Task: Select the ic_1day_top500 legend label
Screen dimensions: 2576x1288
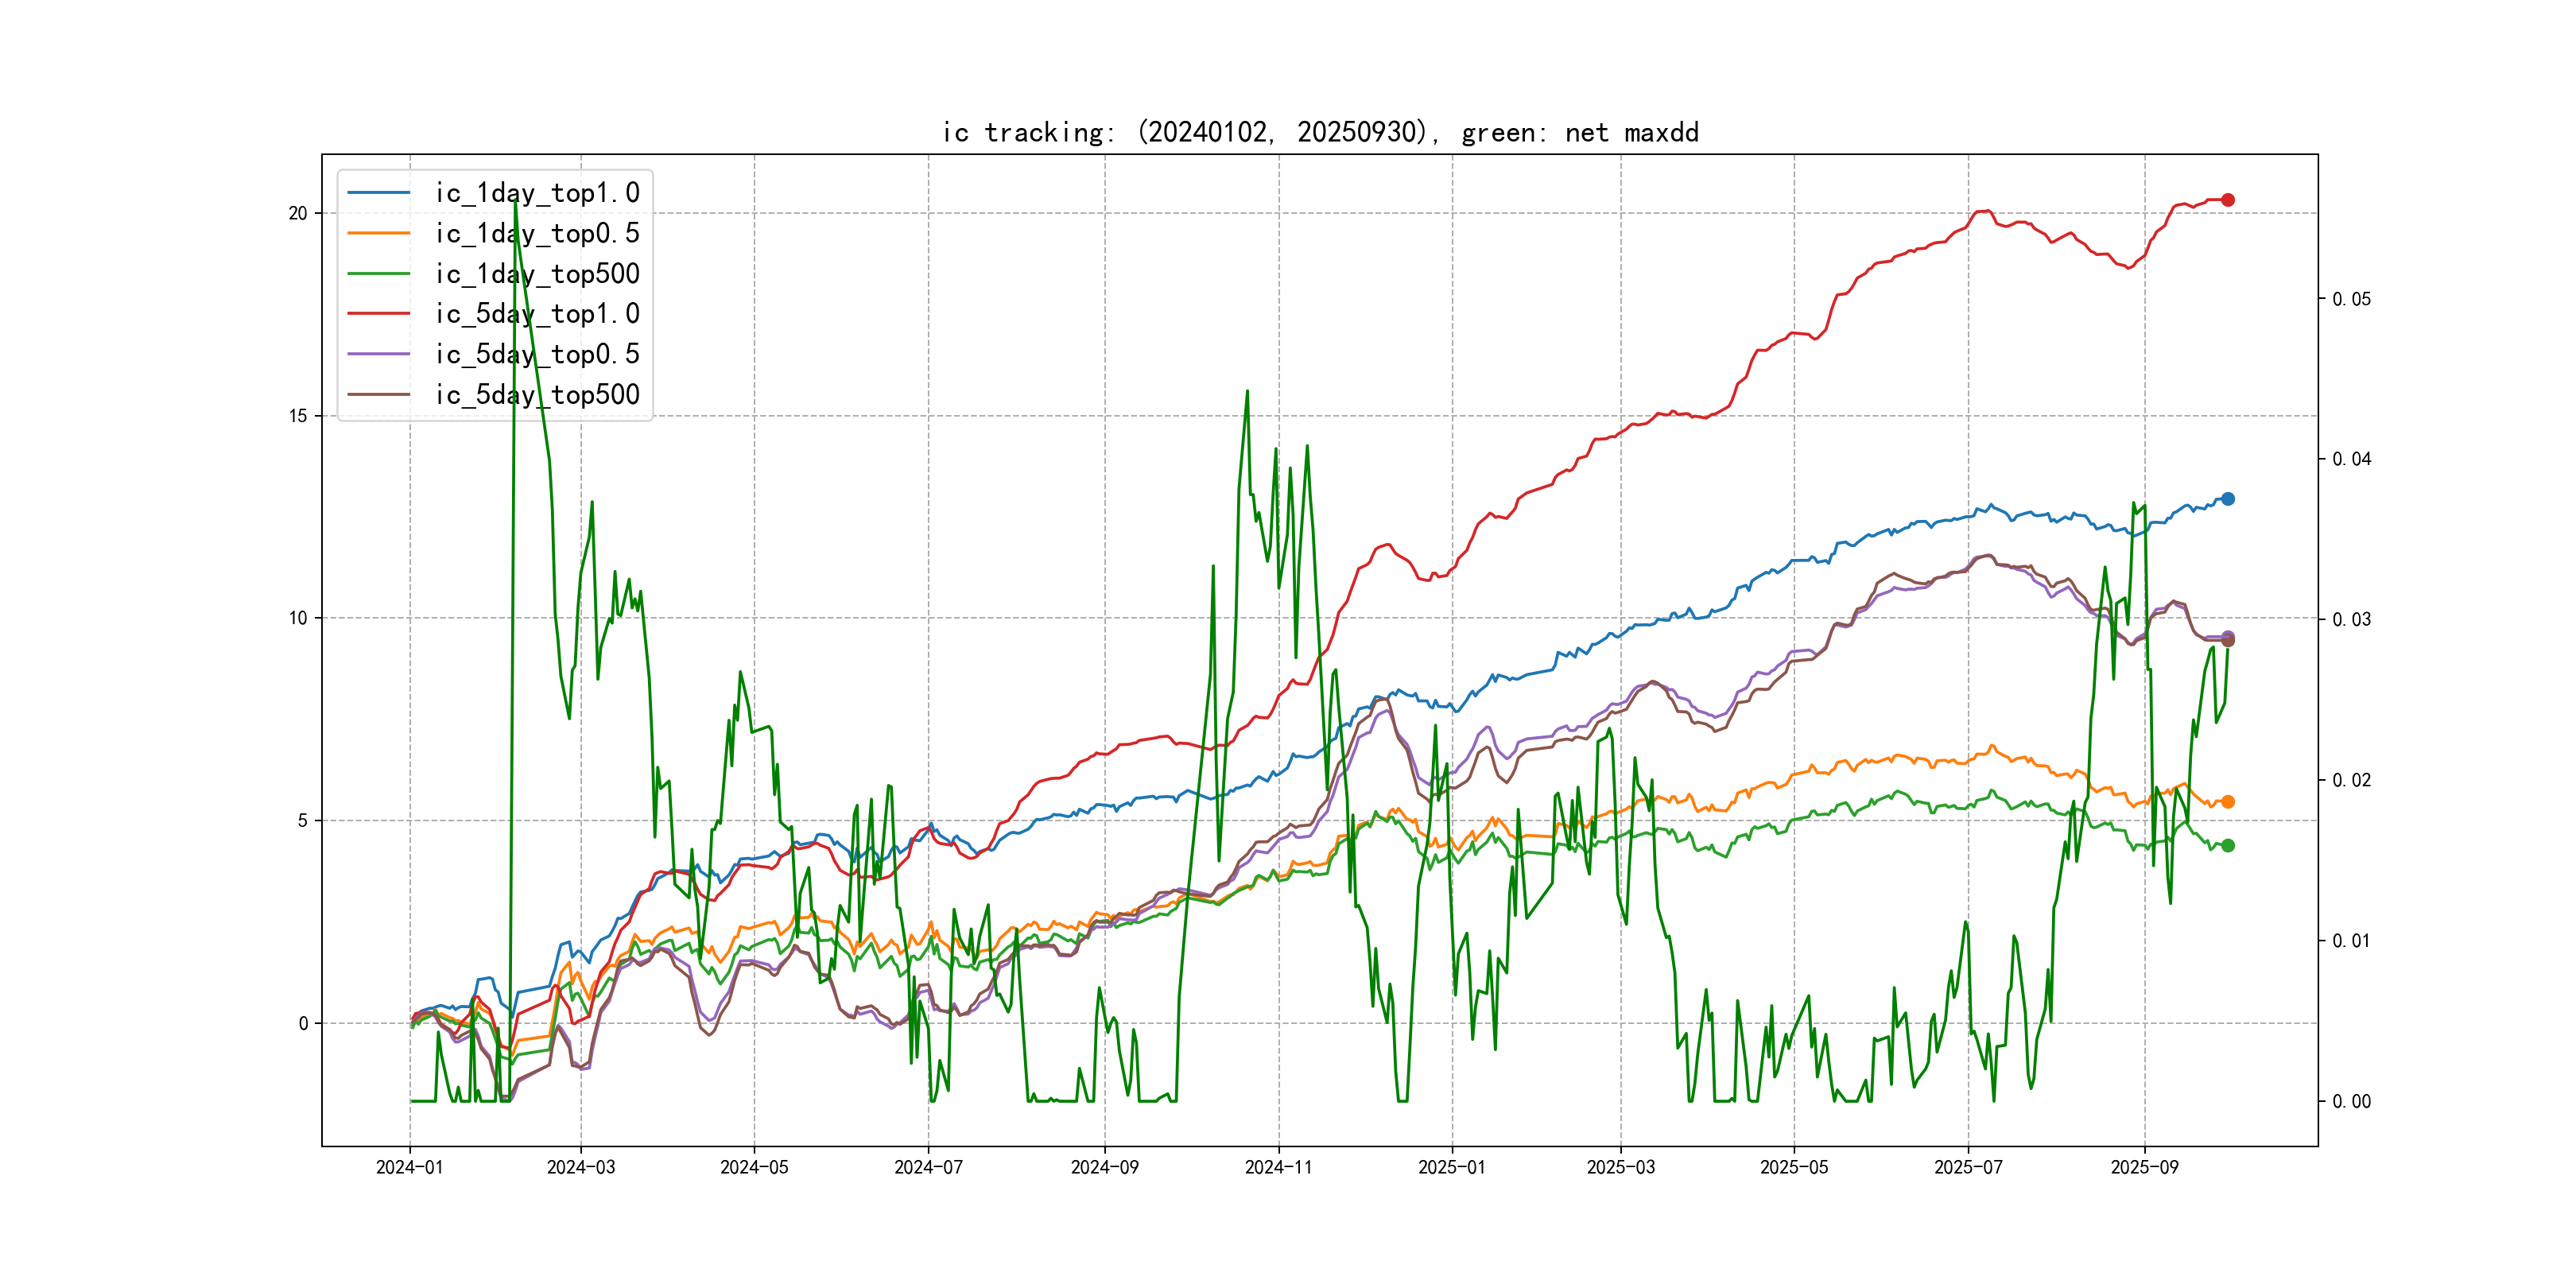Action: [537, 274]
